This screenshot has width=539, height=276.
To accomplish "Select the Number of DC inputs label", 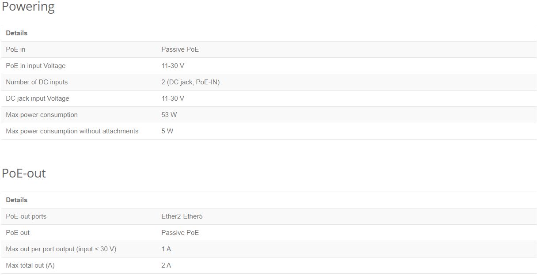I will (x=37, y=82).
